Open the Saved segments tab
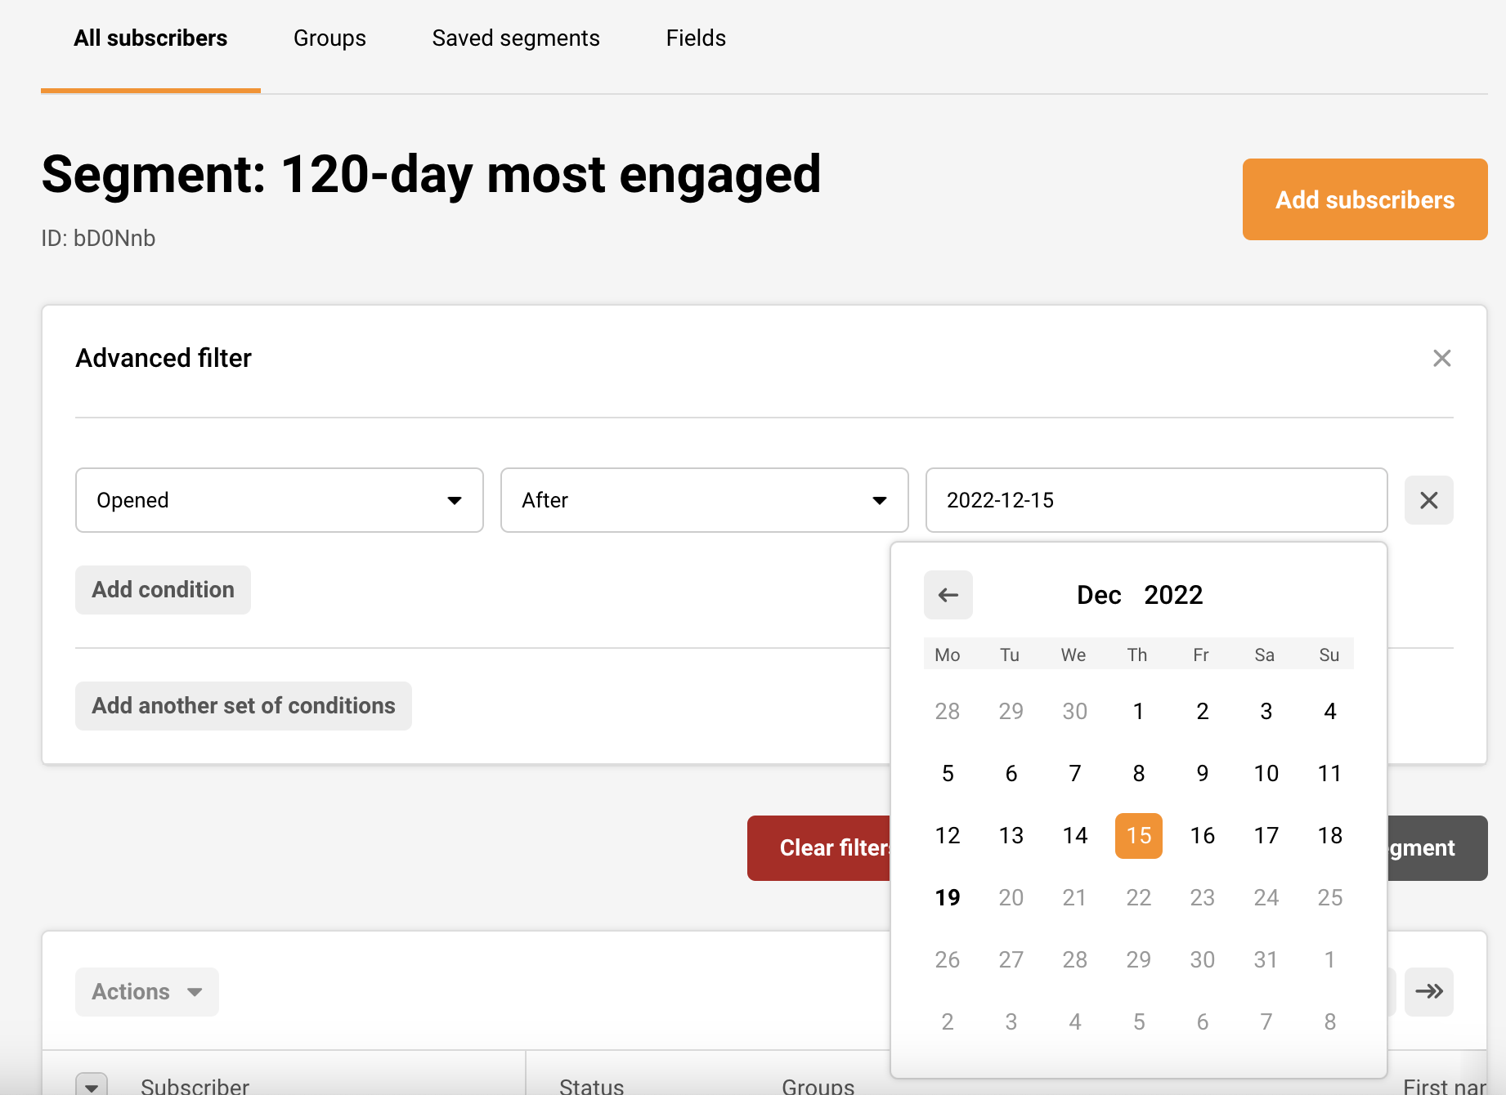 pyautogui.click(x=516, y=38)
